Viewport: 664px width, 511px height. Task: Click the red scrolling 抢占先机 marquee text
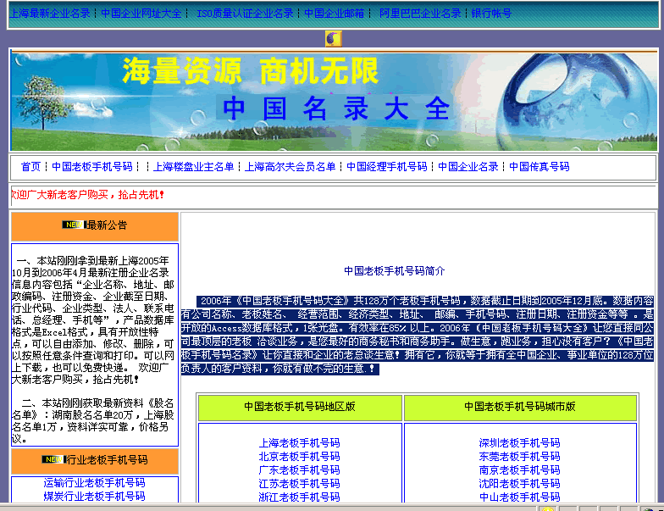[87, 195]
